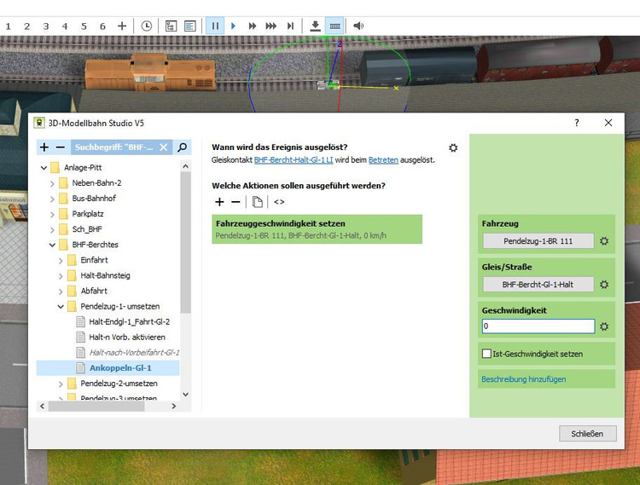Viewport: 640px width, 485px height.
Task: Enable Ist-Geschwindigkeit setzen checkbox
Action: point(486,353)
